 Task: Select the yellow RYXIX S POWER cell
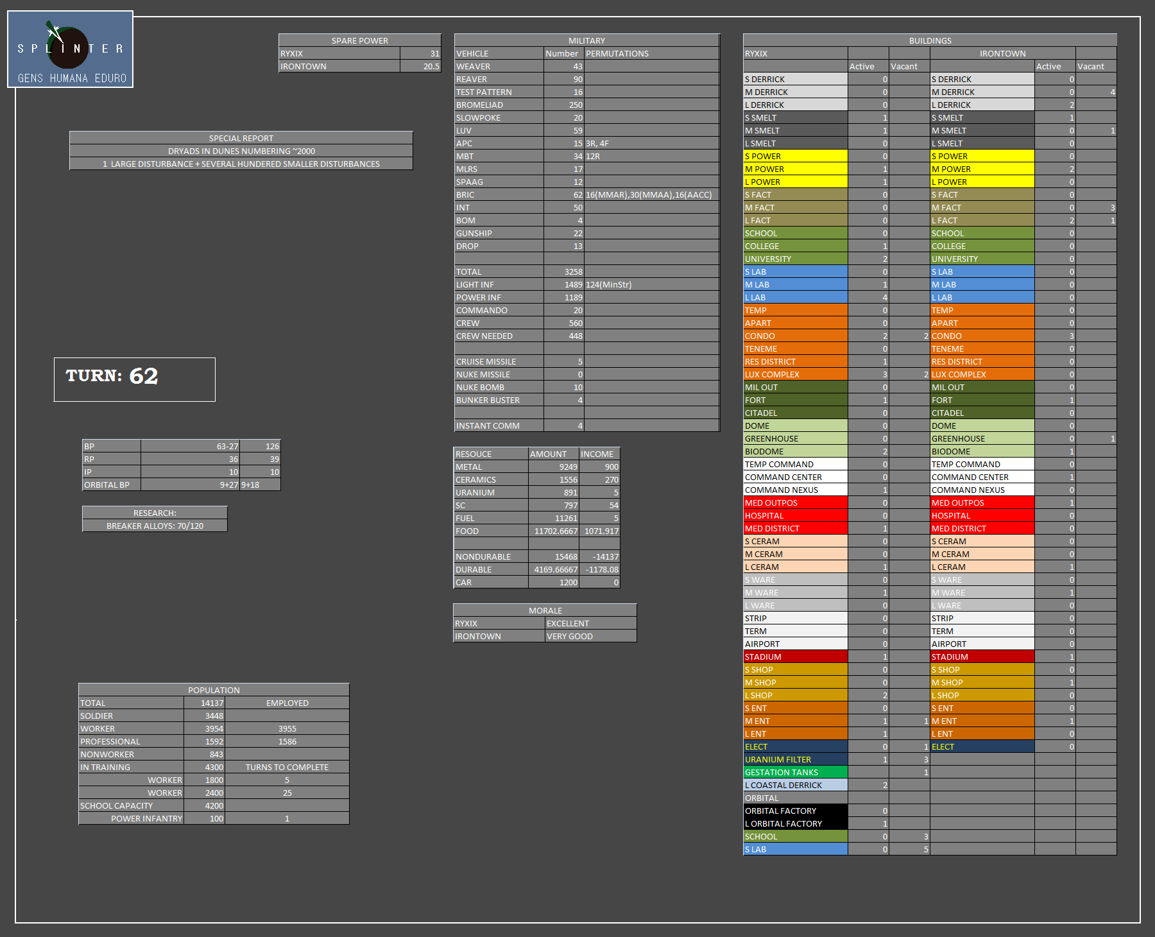[795, 156]
